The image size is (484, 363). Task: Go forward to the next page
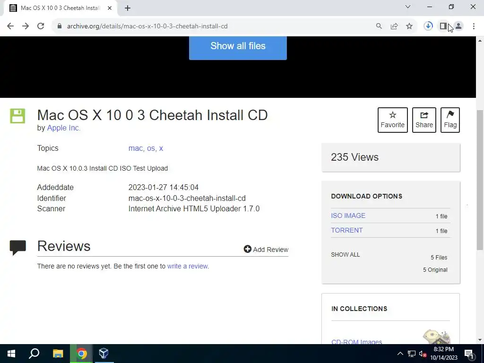tap(26, 26)
